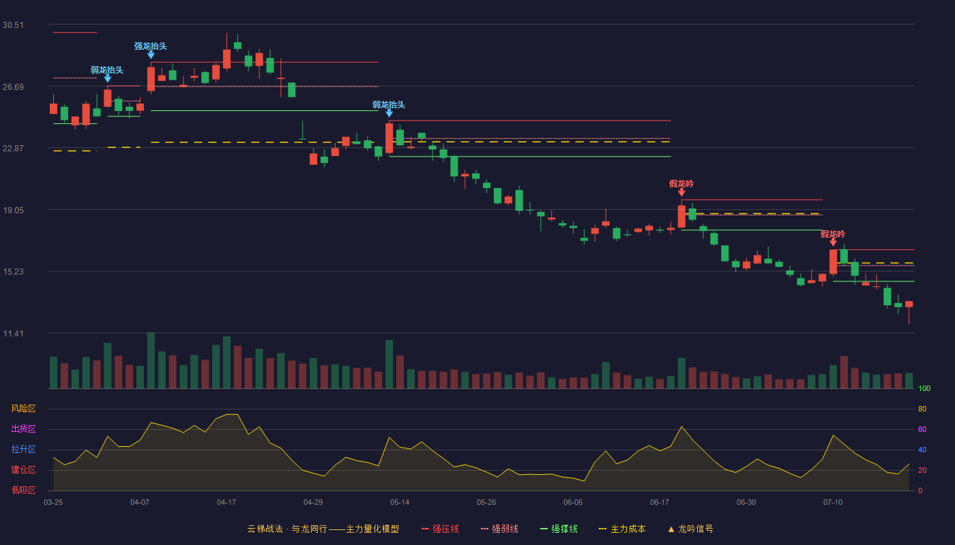Click the 假龙吟 red arrow near 07-10
The width and height of the screenshot is (955, 545).
pyautogui.click(x=833, y=242)
